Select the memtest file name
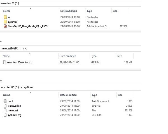 click(13, 110)
